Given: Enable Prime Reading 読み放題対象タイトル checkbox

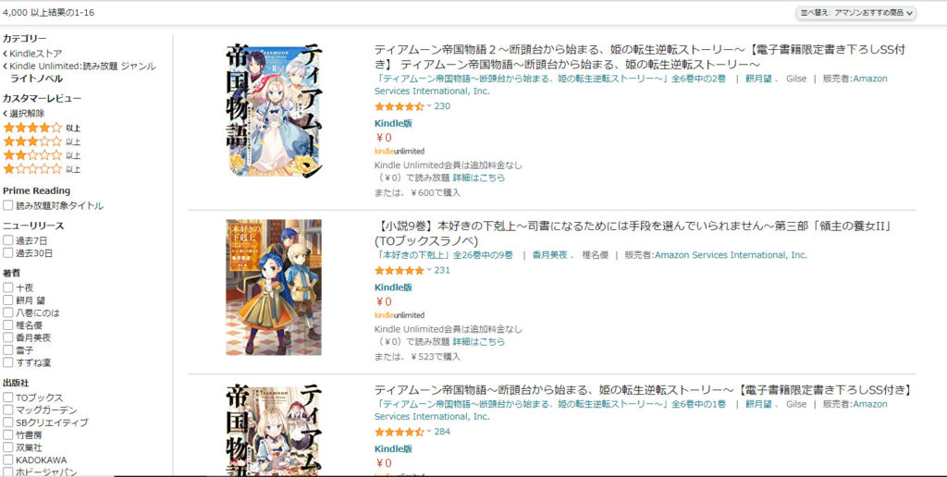Looking at the screenshot, I should 7,205.
